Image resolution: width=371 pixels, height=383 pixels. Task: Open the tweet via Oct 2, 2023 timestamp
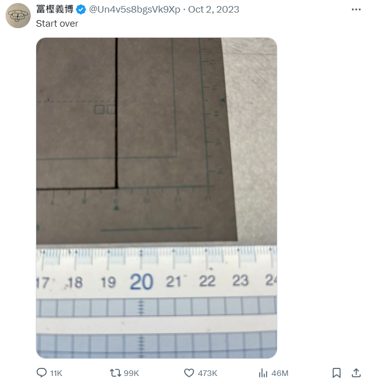click(213, 10)
